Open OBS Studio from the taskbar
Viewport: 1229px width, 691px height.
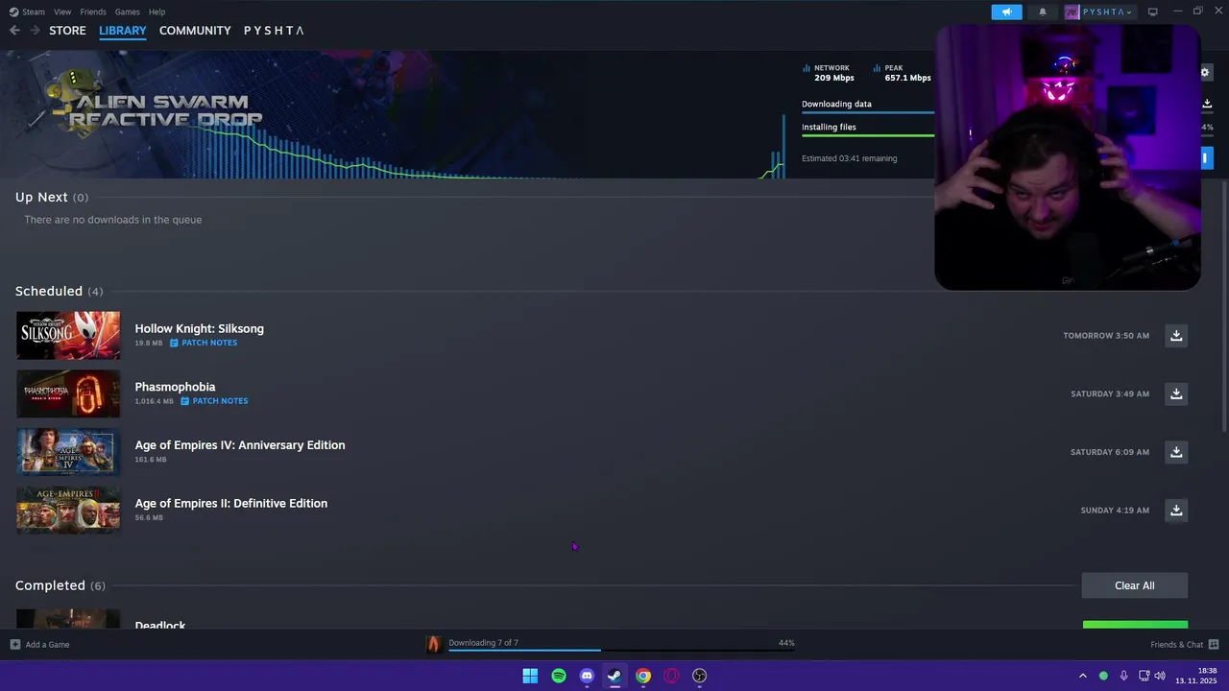(699, 676)
